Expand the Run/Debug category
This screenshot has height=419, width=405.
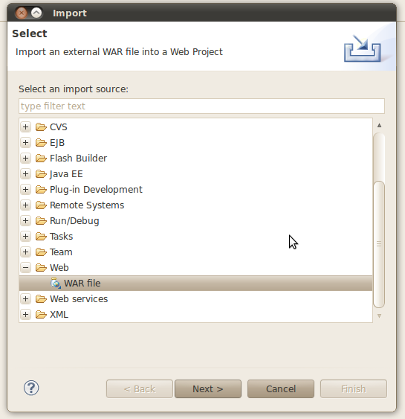click(25, 221)
